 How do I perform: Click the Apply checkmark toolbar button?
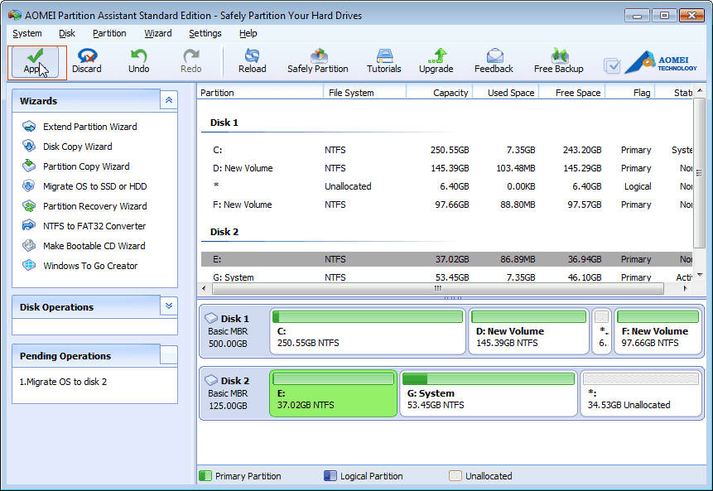[35, 62]
